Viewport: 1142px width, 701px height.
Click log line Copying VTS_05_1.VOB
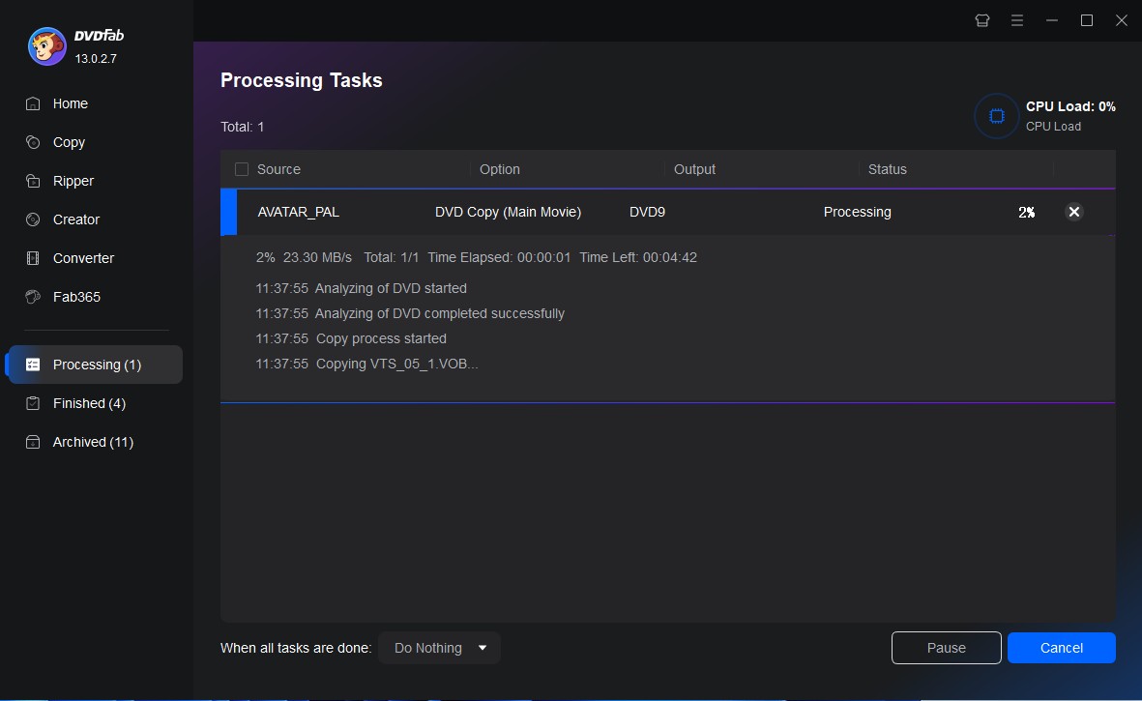point(367,364)
